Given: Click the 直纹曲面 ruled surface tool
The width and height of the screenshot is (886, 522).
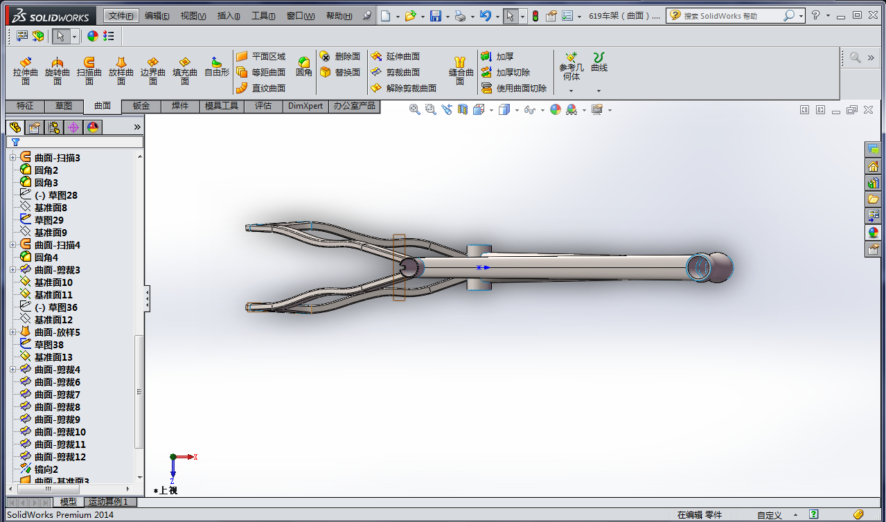Looking at the screenshot, I should (x=260, y=88).
